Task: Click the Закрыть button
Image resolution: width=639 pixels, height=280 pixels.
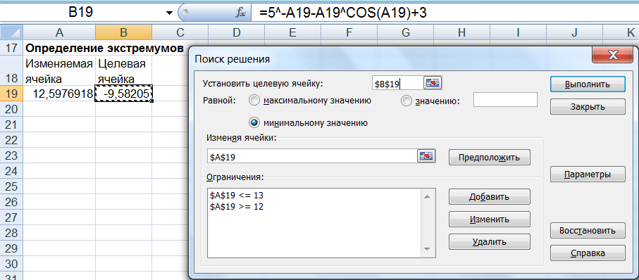Action: 588,107
